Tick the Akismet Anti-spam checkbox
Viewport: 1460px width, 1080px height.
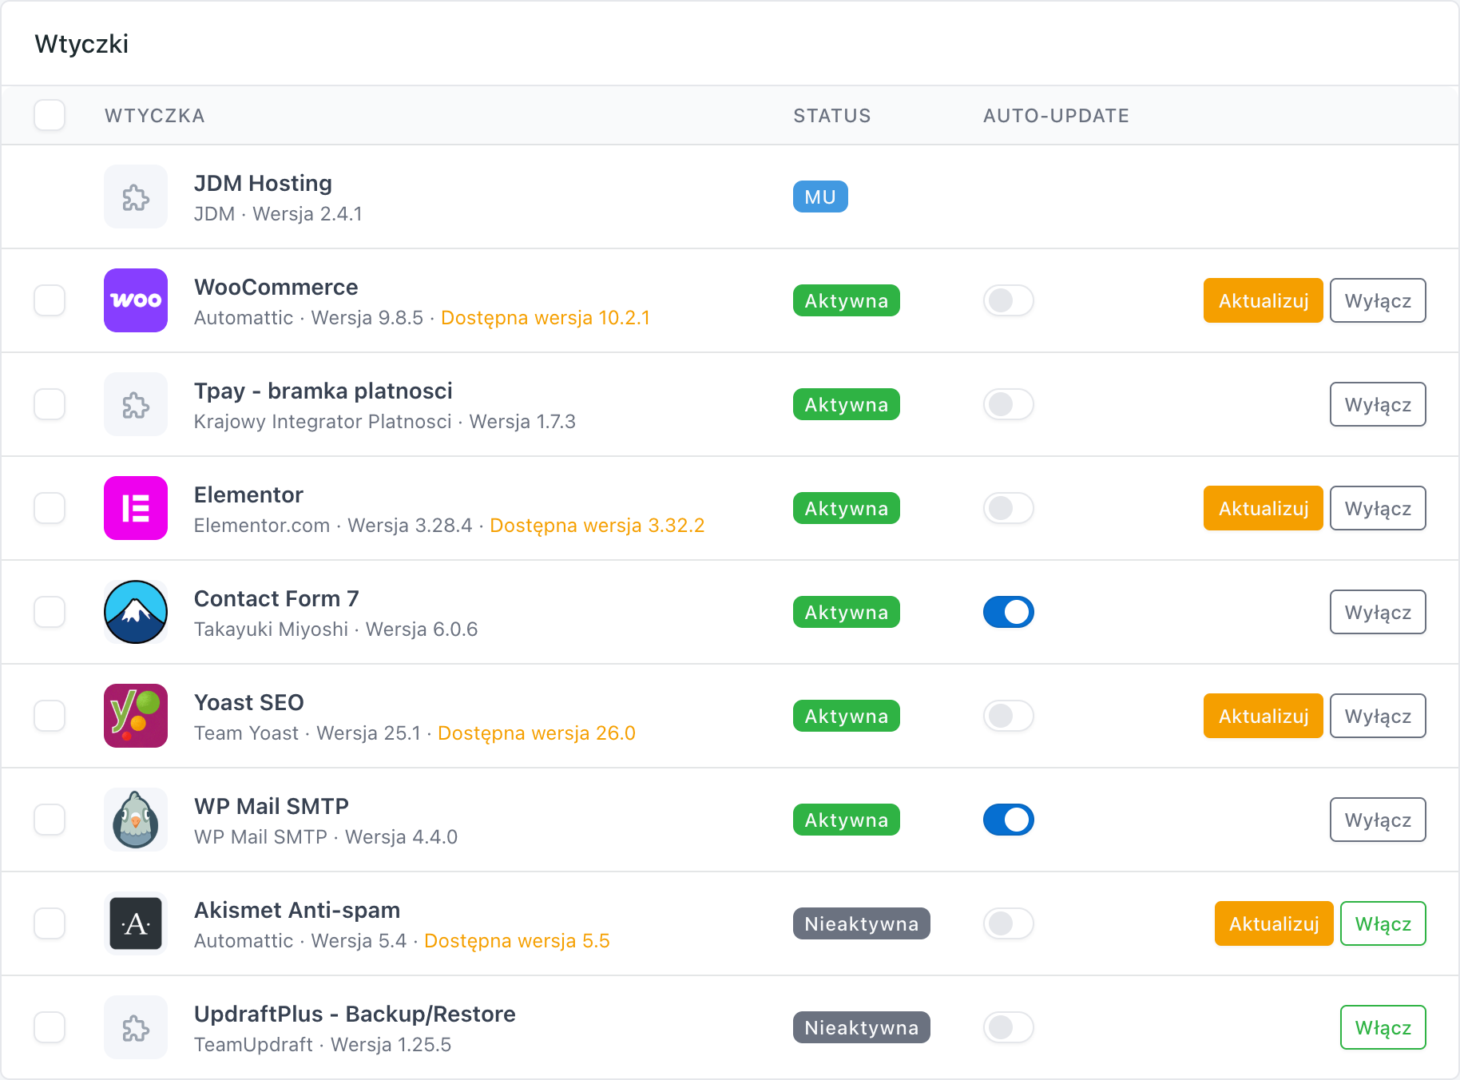(50, 923)
